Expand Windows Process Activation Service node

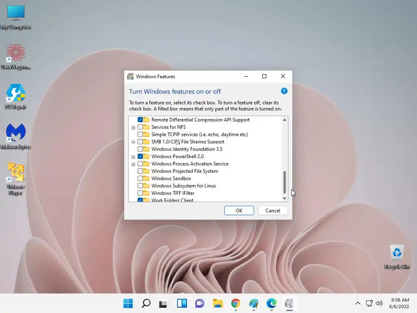click(133, 164)
